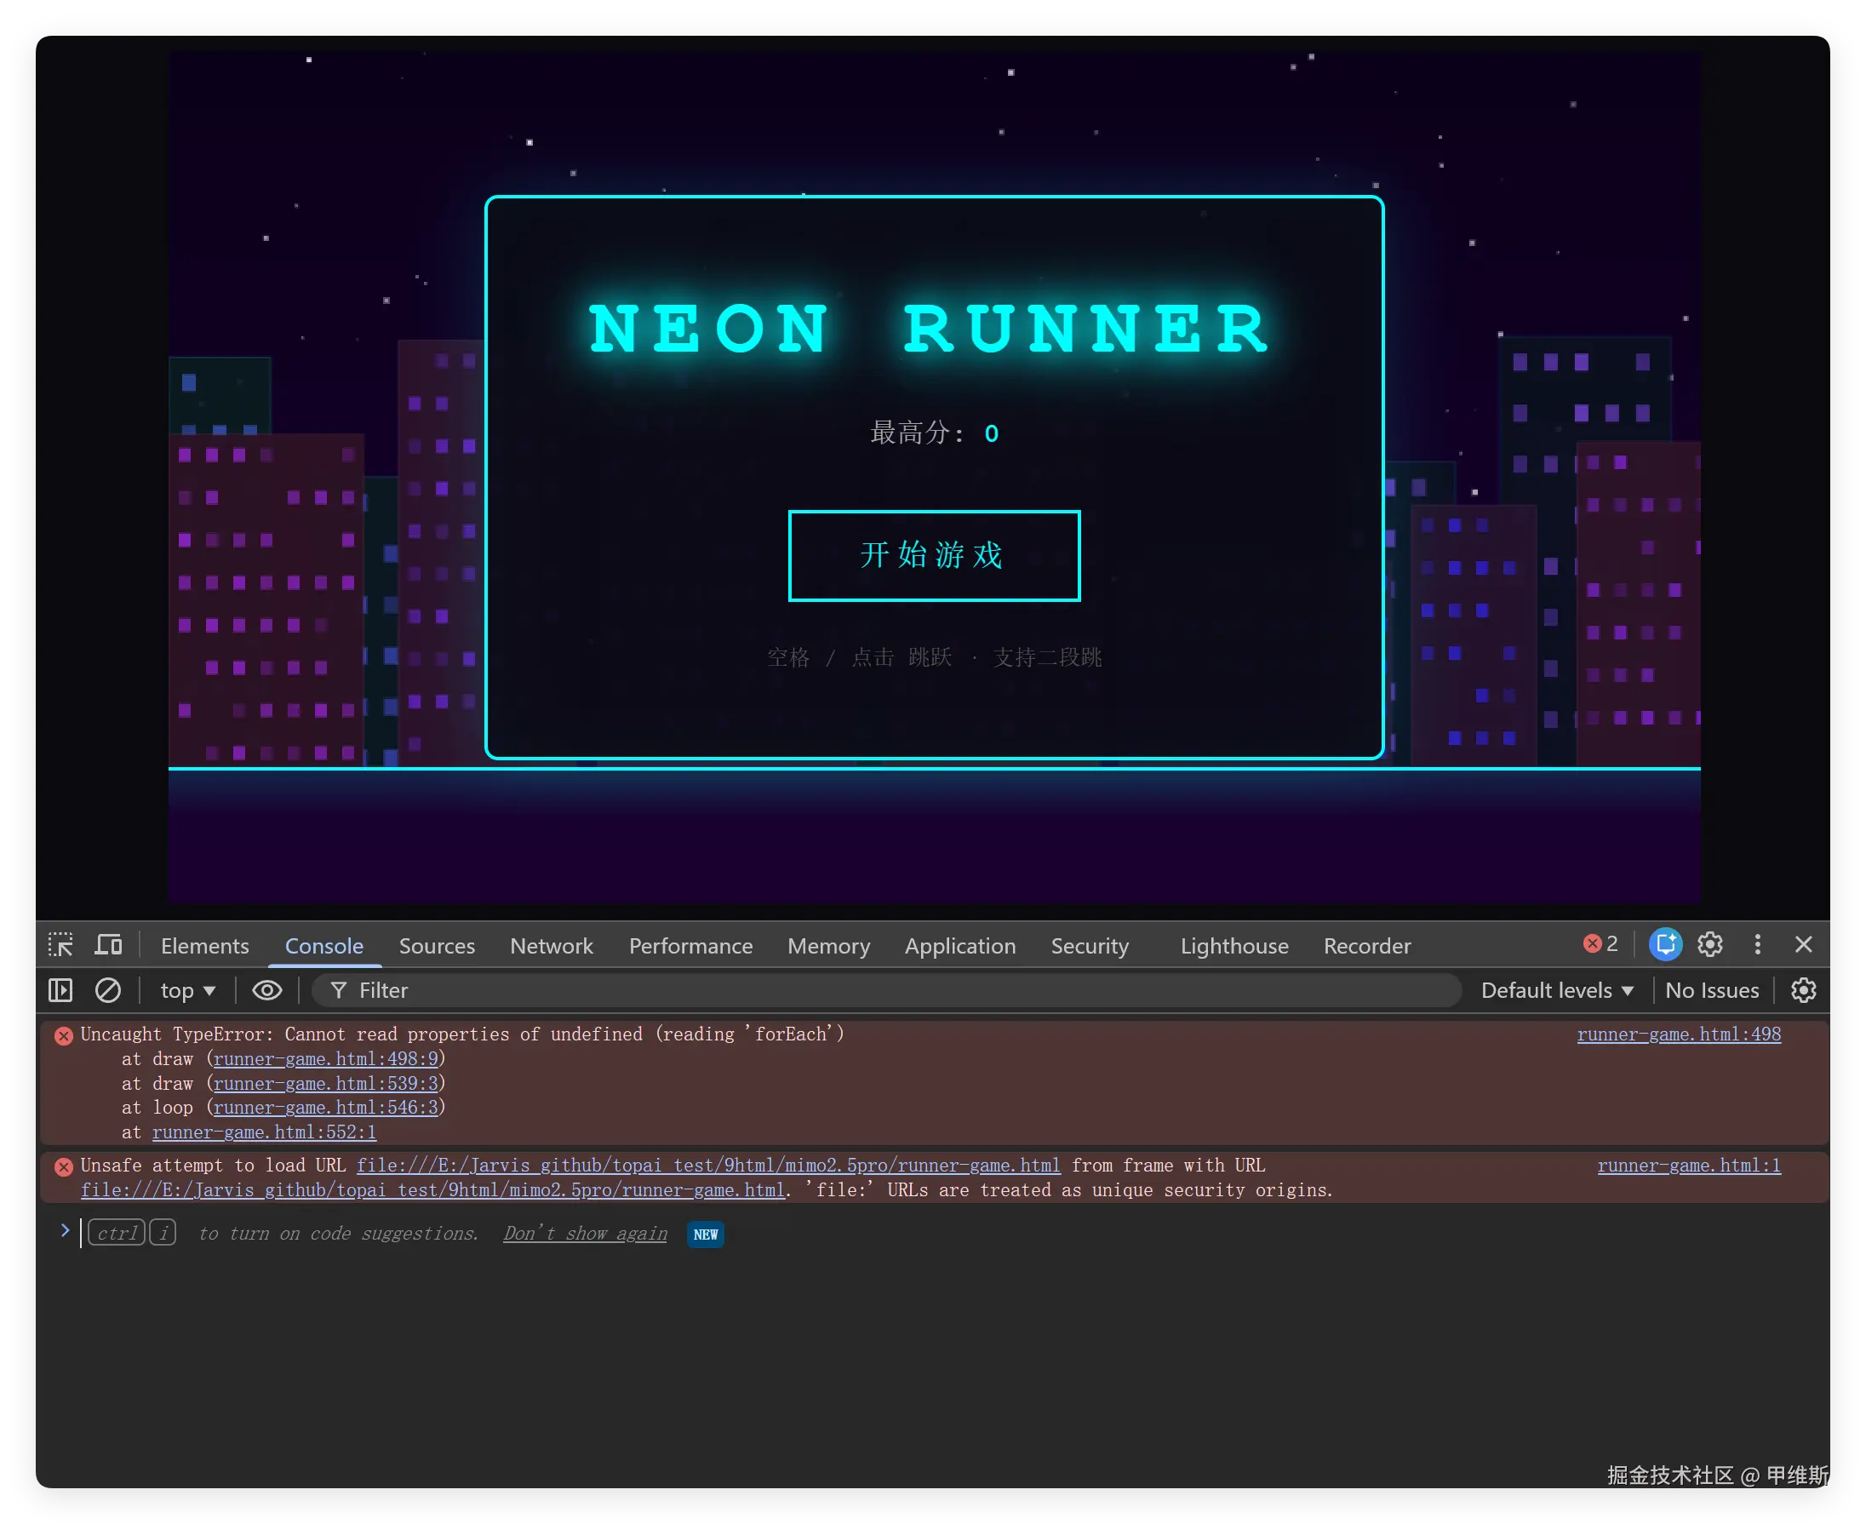Click the red error count badge
This screenshot has height=1524, width=1866.
1601,943
